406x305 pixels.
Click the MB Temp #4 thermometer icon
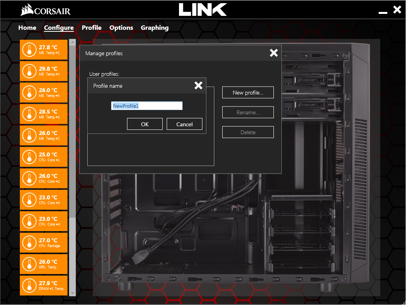point(29,114)
